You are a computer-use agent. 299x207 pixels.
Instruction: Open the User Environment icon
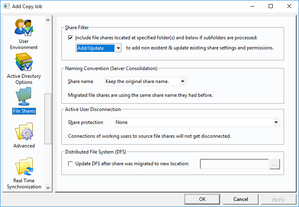coord(24,28)
